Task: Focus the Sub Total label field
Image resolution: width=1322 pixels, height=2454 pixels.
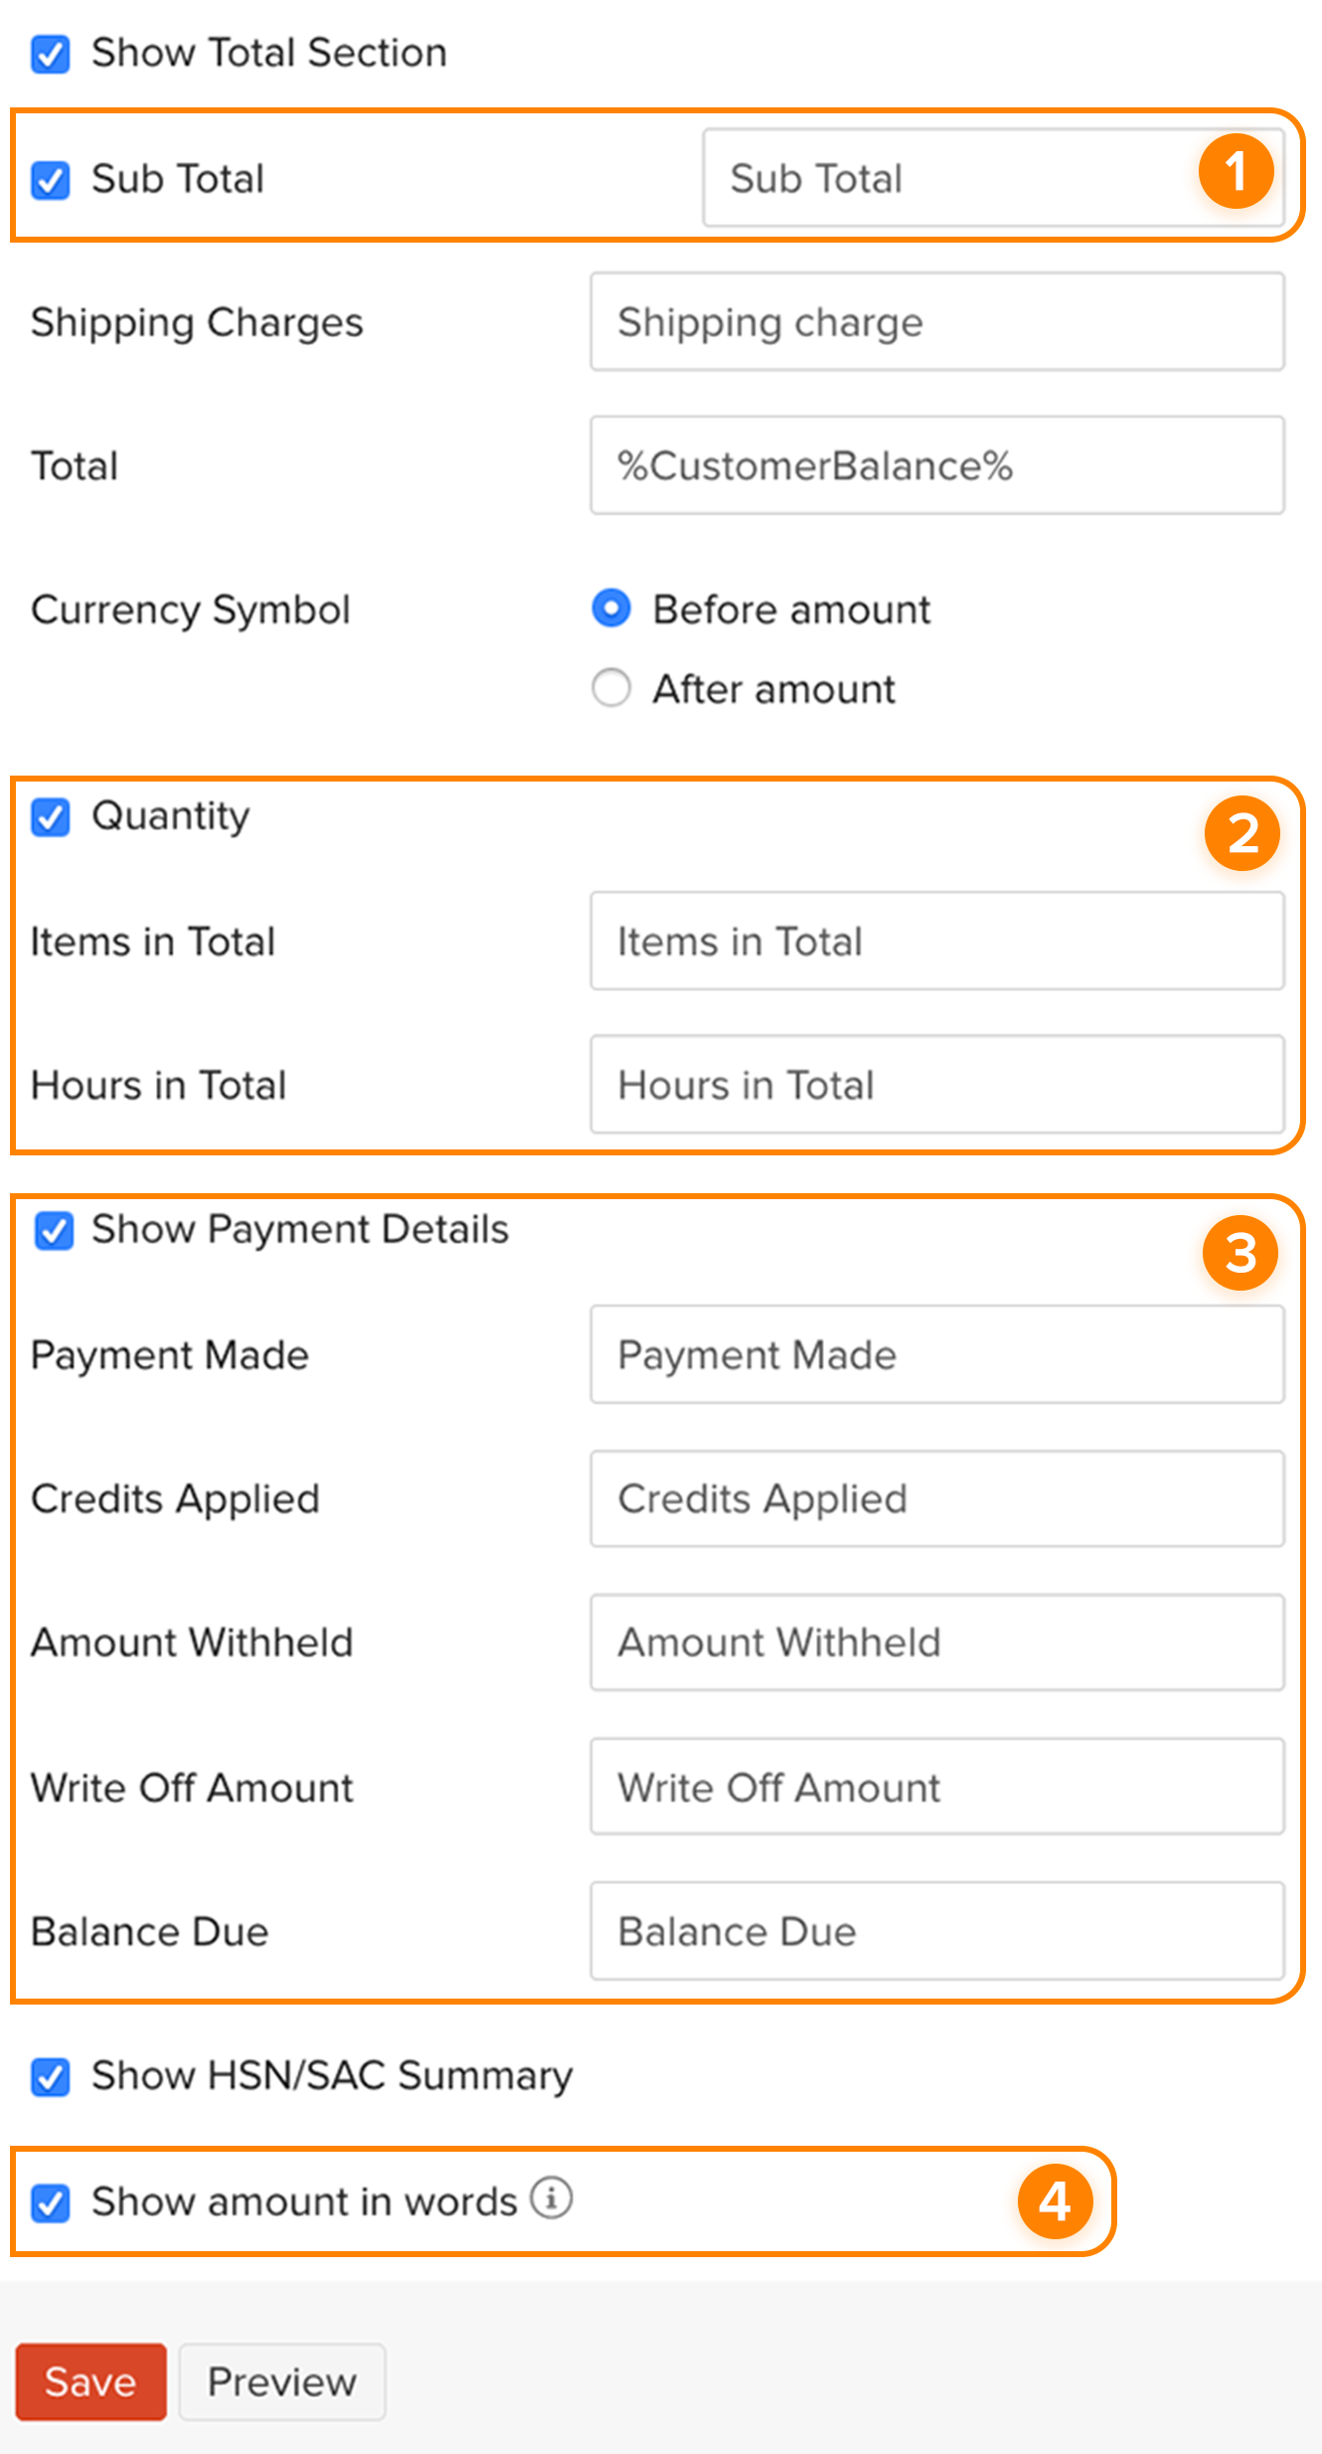Action: click(944, 179)
